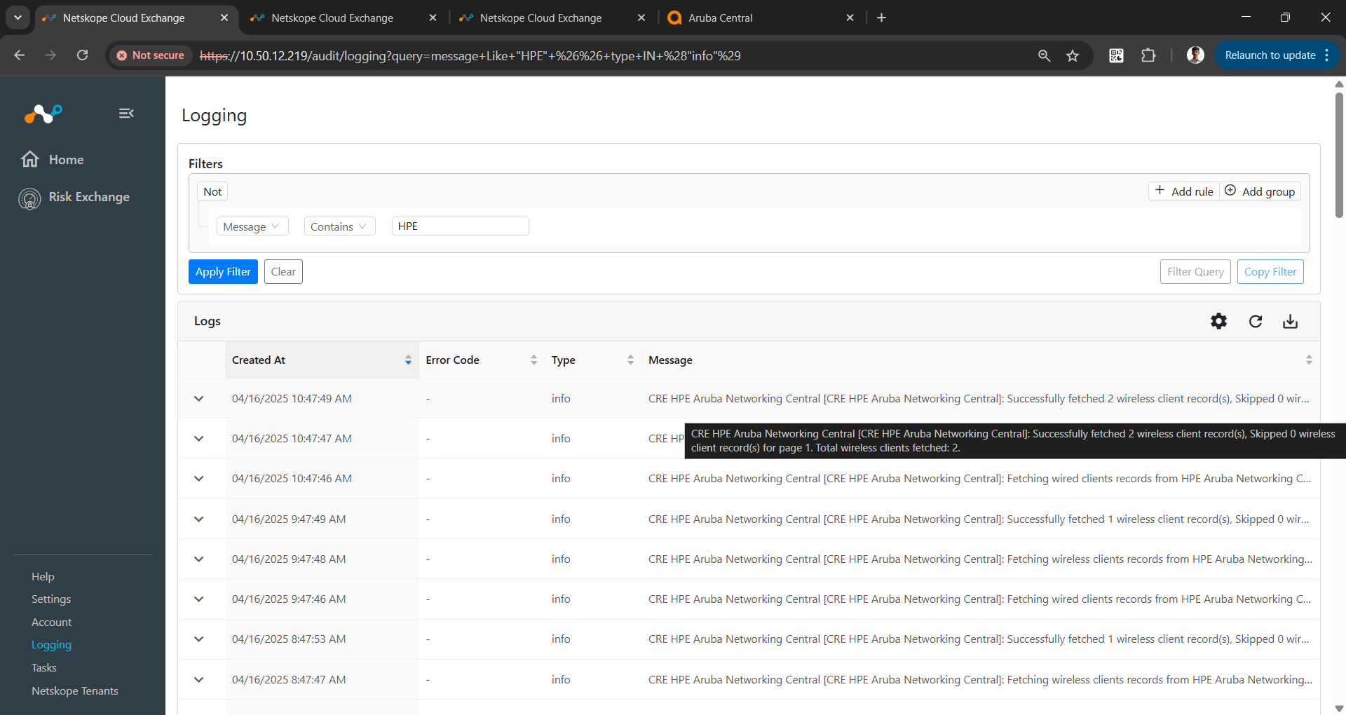The width and height of the screenshot is (1346, 715).
Task: Open a new browser tab
Action: [x=882, y=18]
